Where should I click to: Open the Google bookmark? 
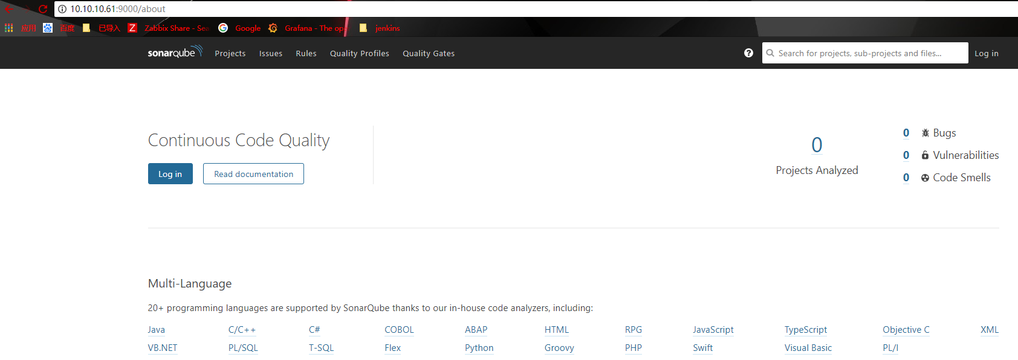[240, 28]
